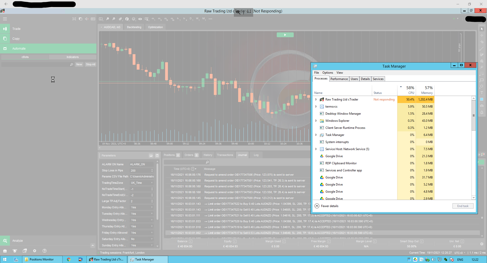The image size is (487, 263).
Task: Click End task button
Action: tap(463, 206)
